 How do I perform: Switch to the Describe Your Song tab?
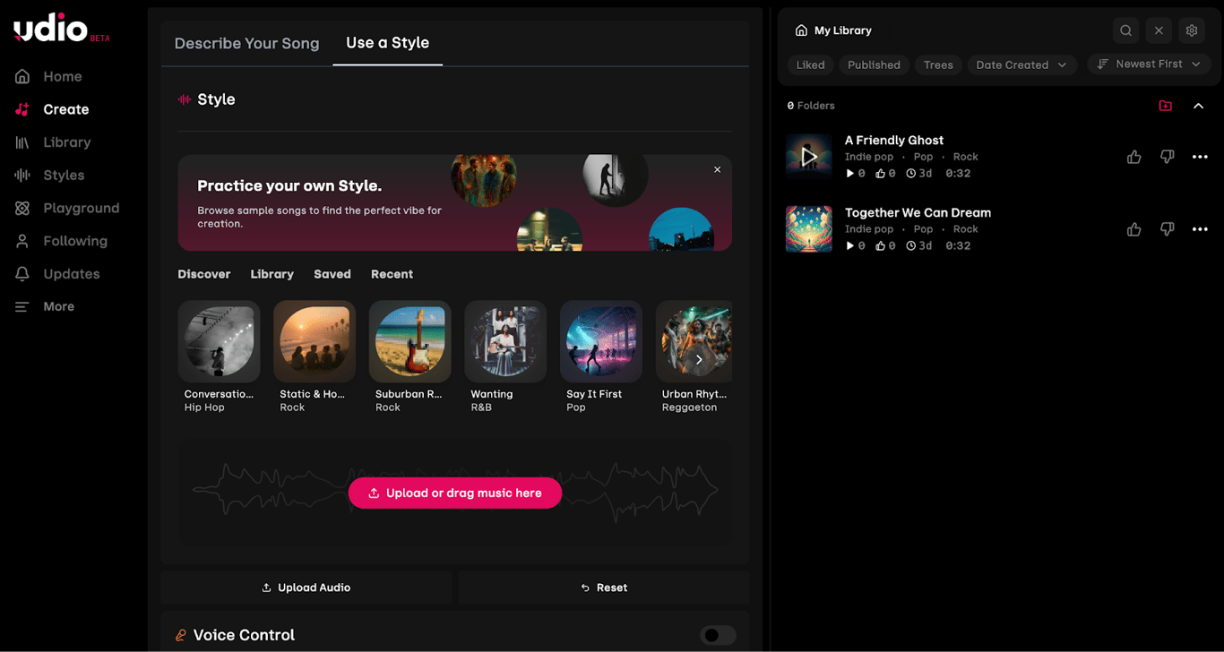[x=246, y=43]
